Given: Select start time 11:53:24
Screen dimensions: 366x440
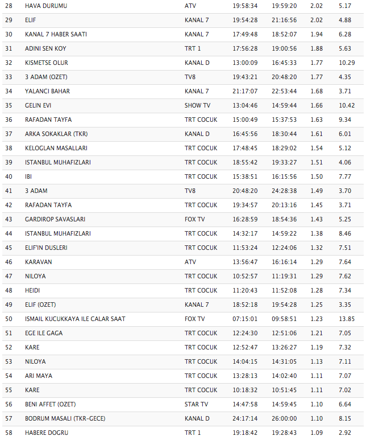Looking at the screenshot, I should click(x=245, y=248).
